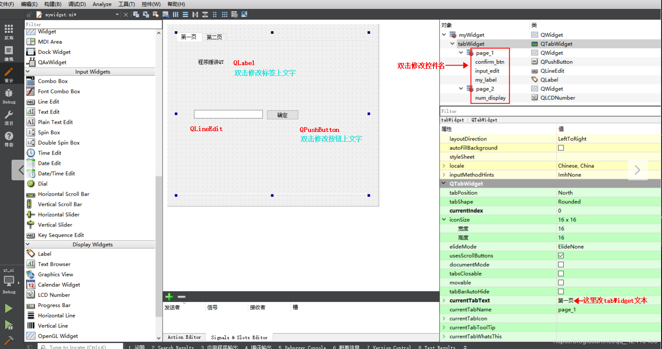Apply grid layout from toolbar
The width and height of the screenshot is (662, 349).
click(225, 14)
